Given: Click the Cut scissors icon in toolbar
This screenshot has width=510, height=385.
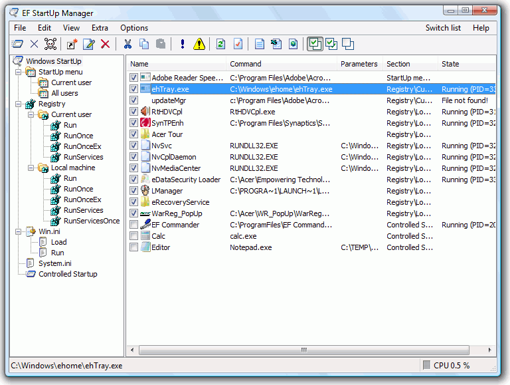Looking at the screenshot, I should (x=127, y=44).
